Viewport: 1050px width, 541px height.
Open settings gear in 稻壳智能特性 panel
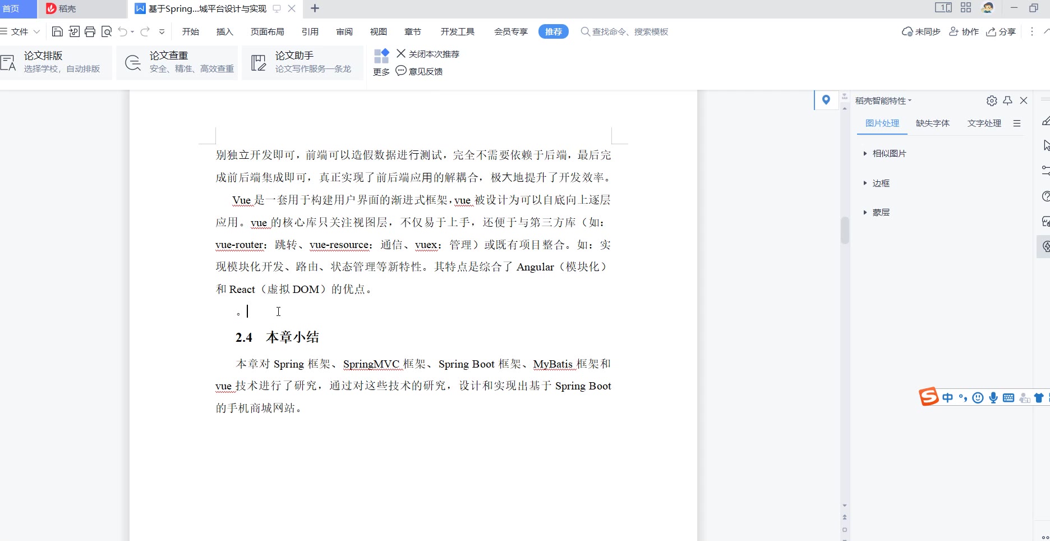[x=991, y=100]
